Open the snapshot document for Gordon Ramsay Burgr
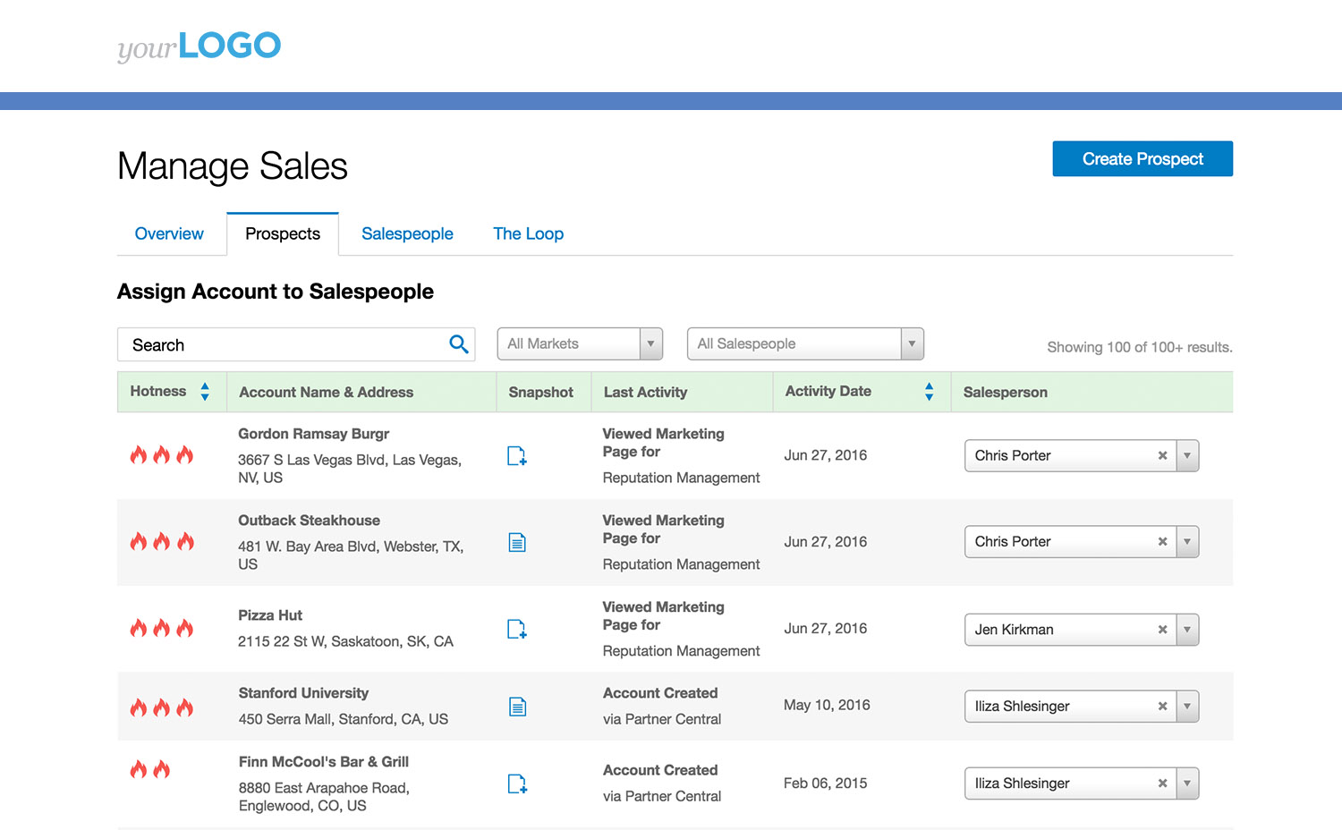This screenshot has width=1342, height=830. [x=516, y=455]
